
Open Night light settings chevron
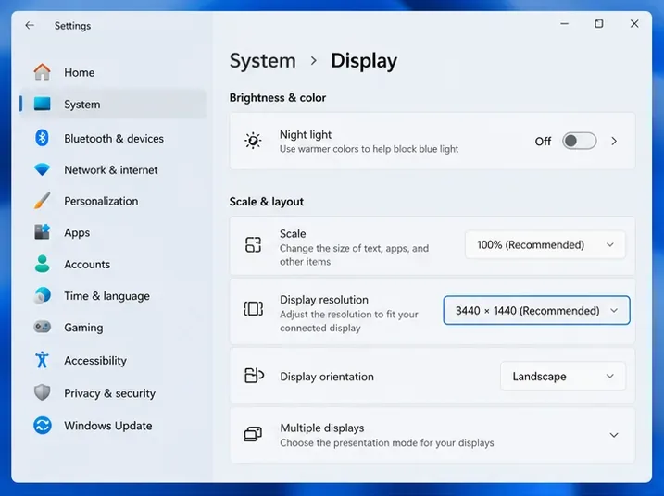pos(614,141)
